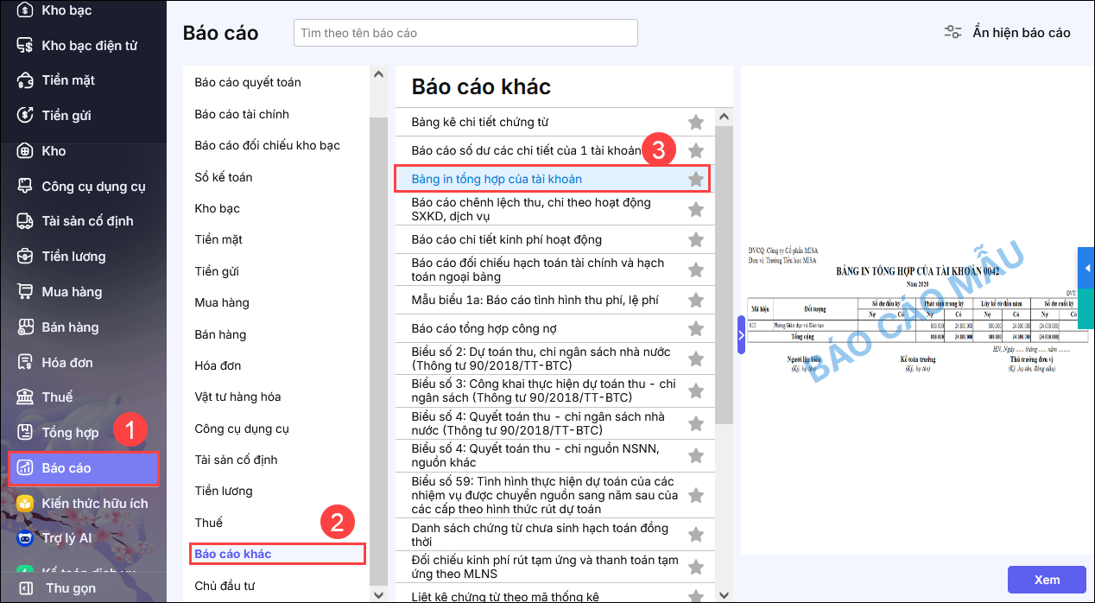Click the Tiền mặt sidebar icon
The width and height of the screenshot is (1095, 603).
pyautogui.click(x=26, y=80)
